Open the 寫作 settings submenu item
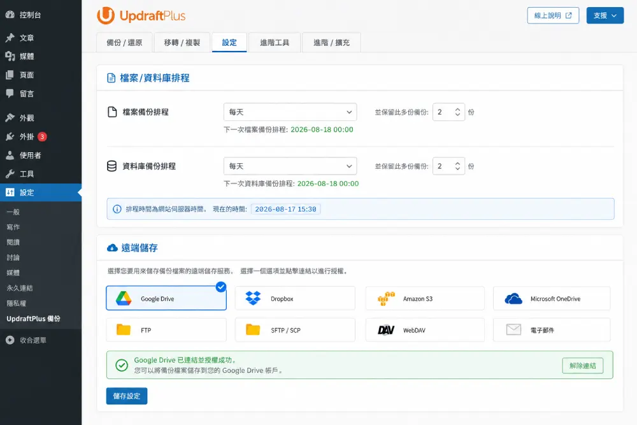637x425 pixels. click(x=13, y=227)
